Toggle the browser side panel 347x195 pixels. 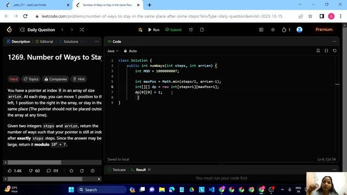322,16
